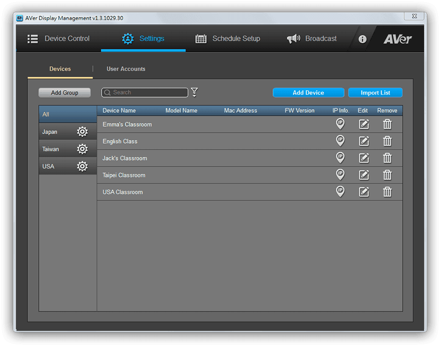The image size is (440, 346).
Task: Click the Add Group button
Action: click(x=65, y=93)
